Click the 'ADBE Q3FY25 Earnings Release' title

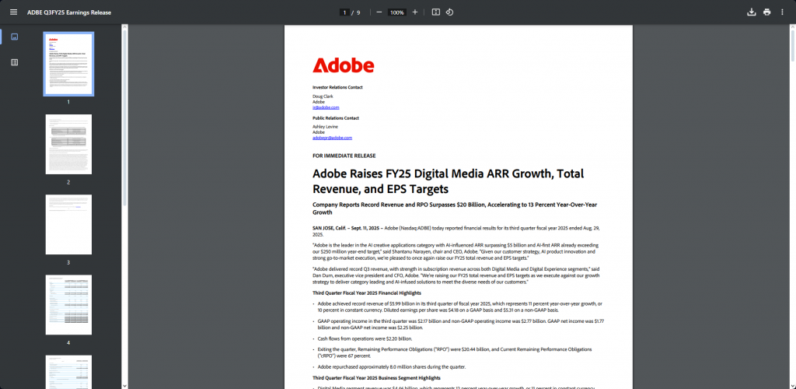[69, 12]
